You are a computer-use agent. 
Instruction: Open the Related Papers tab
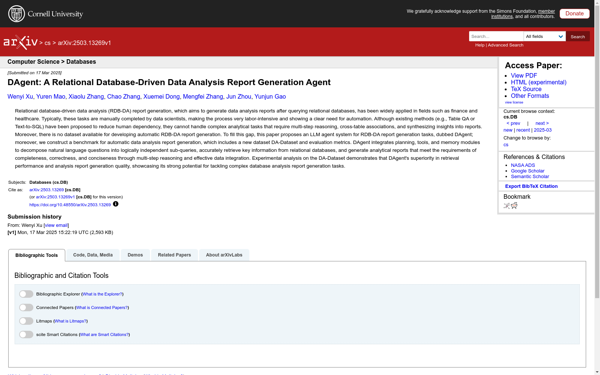pos(174,255)
